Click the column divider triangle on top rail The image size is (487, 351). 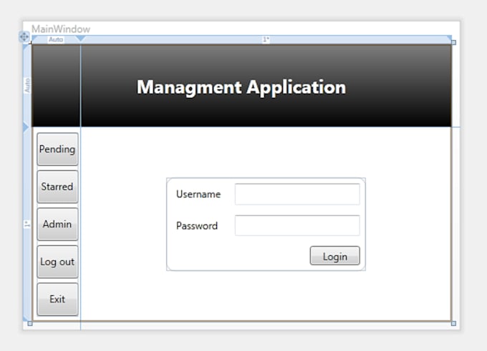click(x=80, y=39)
